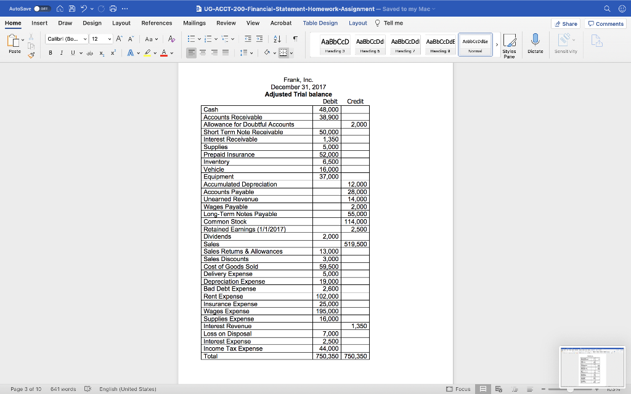
Task: Apply strikethrough to selected text
Action: point(90,53)
